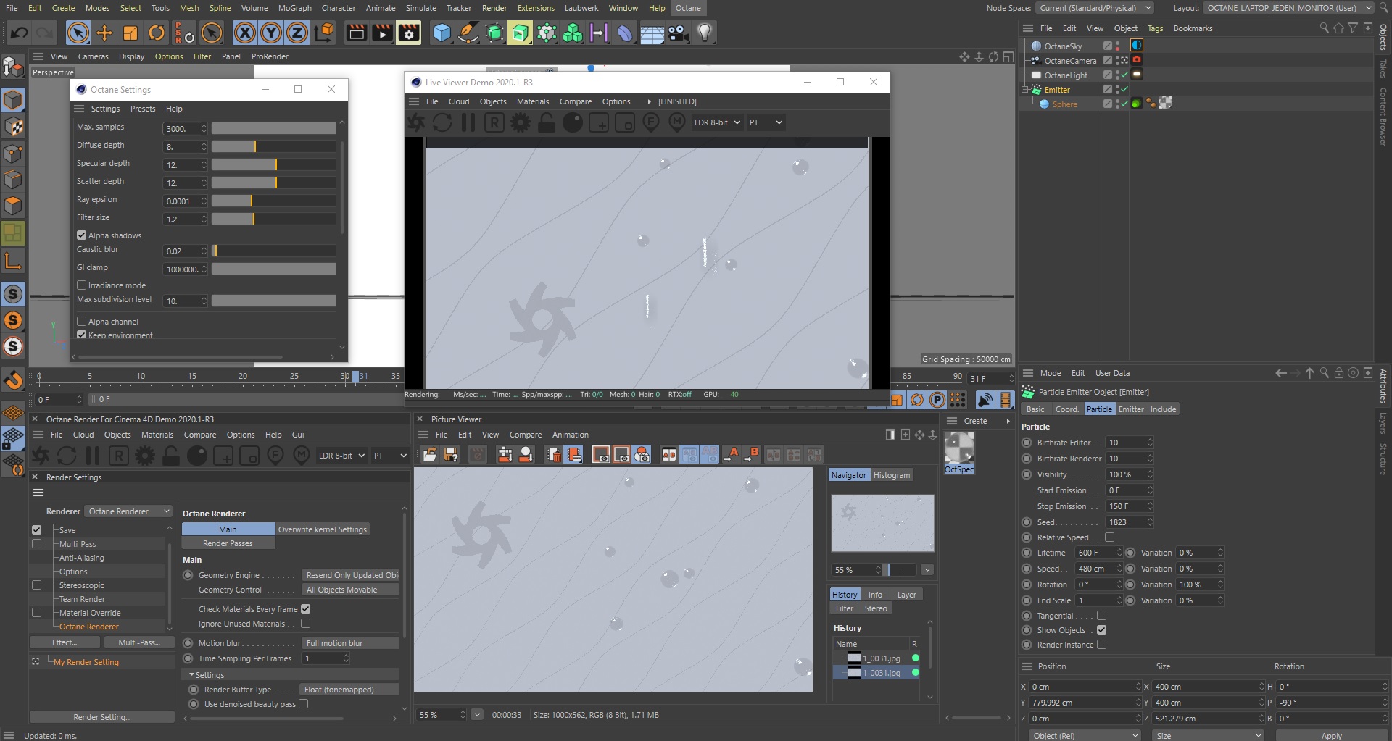Open Node Space dropdown
The image size is (1392, 741).
tap(1094, 8)
